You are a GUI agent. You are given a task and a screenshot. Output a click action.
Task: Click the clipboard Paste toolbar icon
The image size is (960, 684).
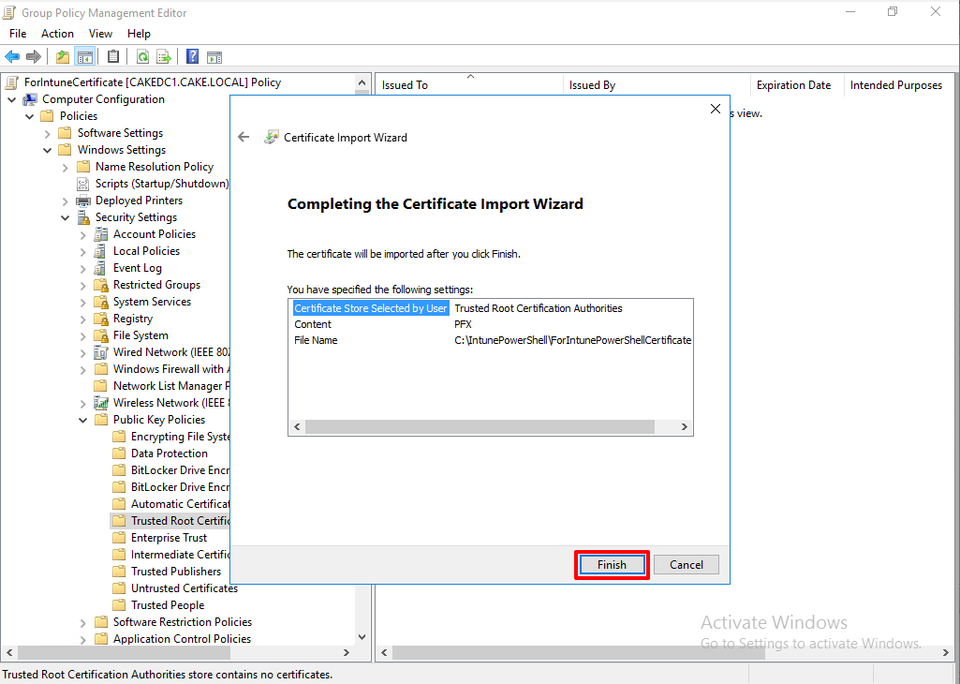point(113,57)
